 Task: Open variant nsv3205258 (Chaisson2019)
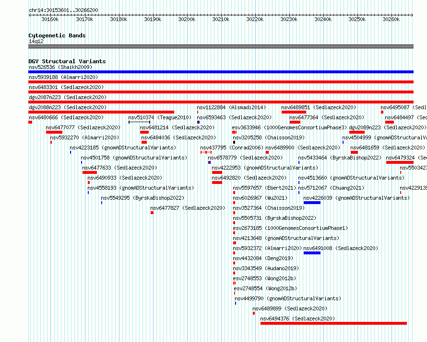pos(269,137)
